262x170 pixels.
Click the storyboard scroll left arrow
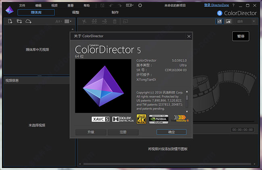80,164
